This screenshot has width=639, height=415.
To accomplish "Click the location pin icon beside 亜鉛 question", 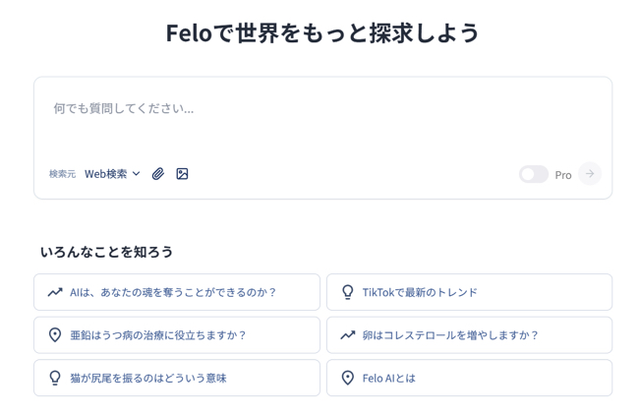I will (55, 335).
